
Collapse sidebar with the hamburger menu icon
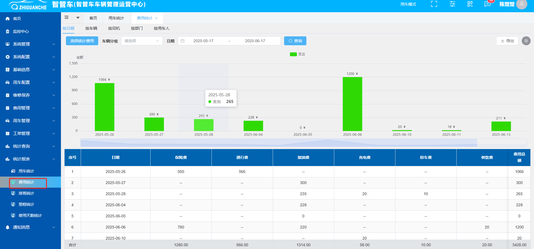[x=67, y=17]
